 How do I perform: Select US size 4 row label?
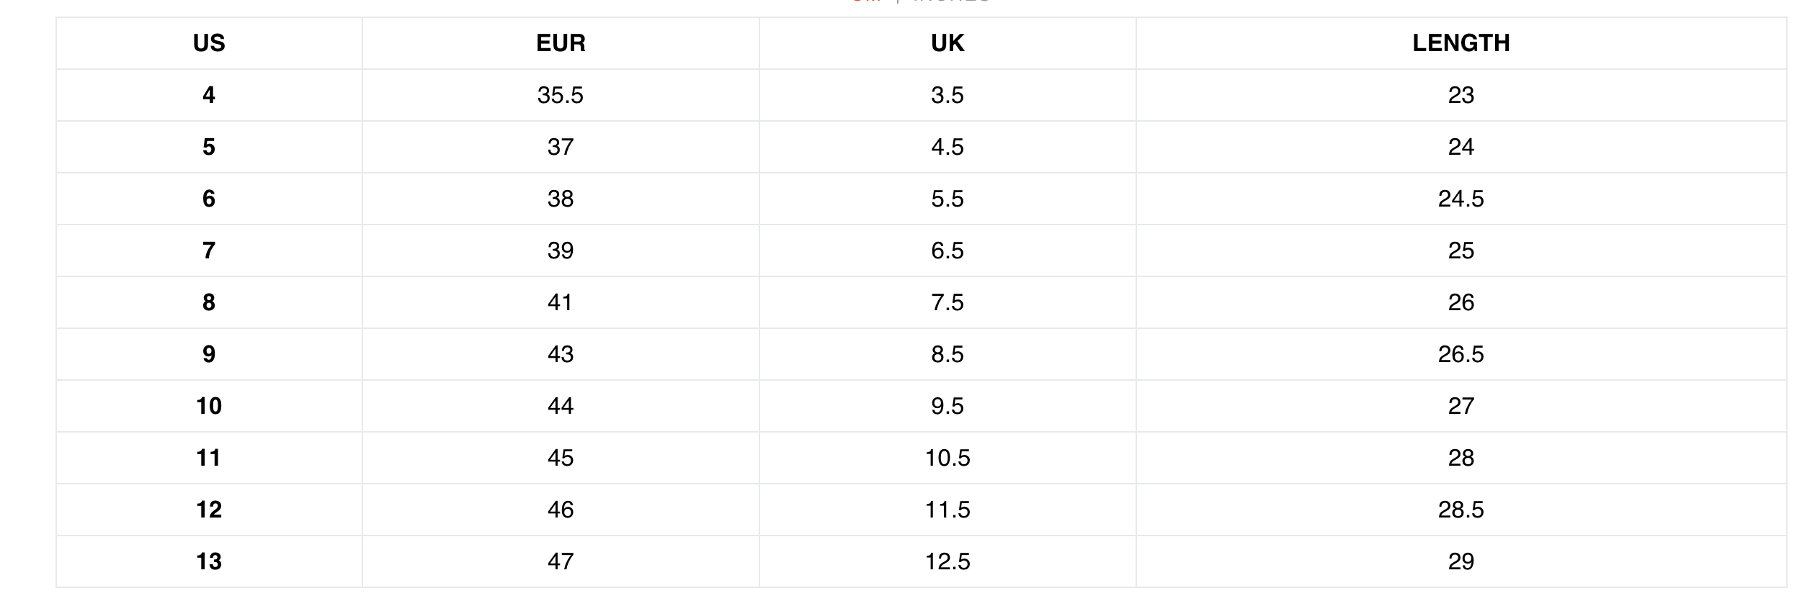(209, 95)
